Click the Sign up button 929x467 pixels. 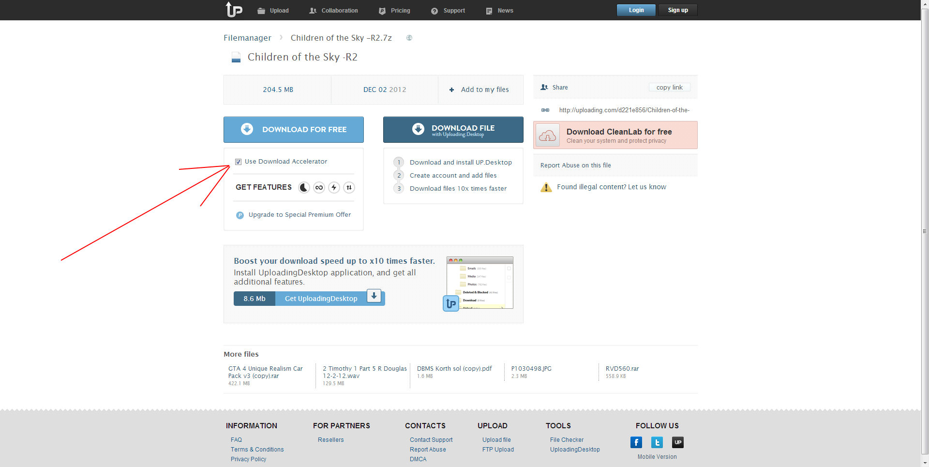[x=678, y=10]
